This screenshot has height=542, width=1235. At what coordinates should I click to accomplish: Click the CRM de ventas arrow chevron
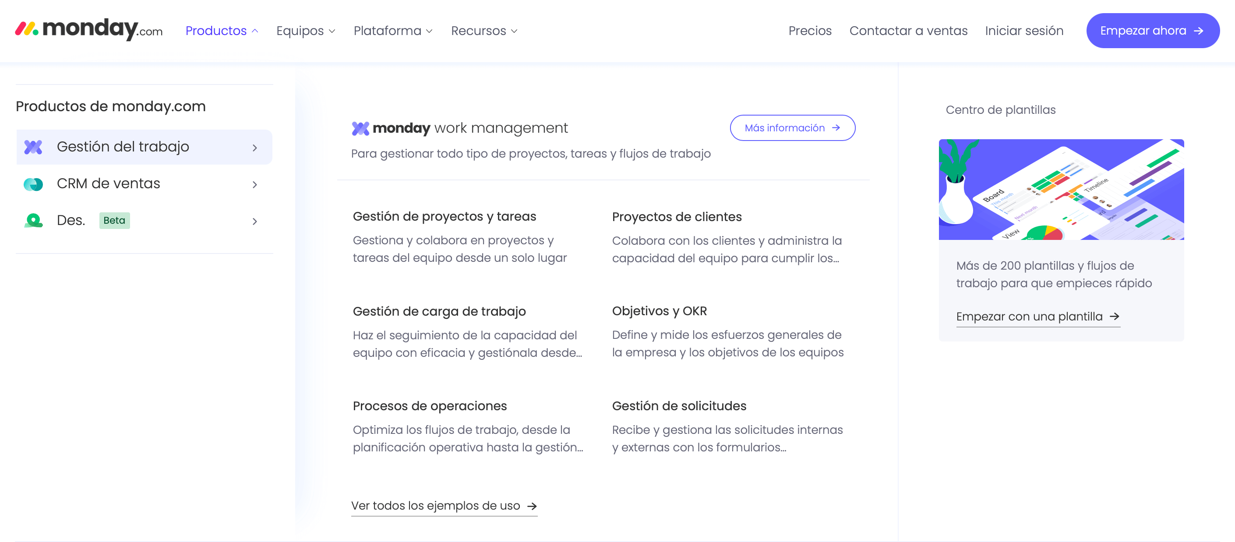click(x=254, y=185)
